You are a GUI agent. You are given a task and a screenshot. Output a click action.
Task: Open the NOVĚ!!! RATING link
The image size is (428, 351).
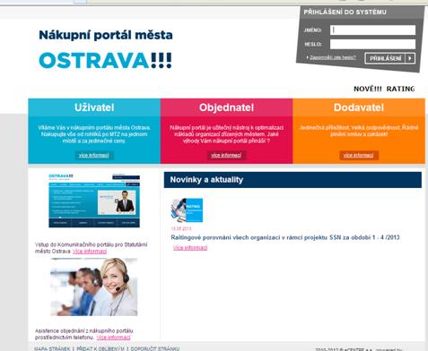pyautogui.click(x=384, y=89)
